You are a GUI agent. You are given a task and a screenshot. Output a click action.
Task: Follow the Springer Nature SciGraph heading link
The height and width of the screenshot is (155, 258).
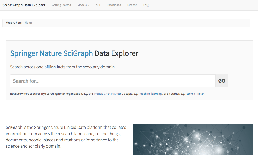[x=52, y=53]
